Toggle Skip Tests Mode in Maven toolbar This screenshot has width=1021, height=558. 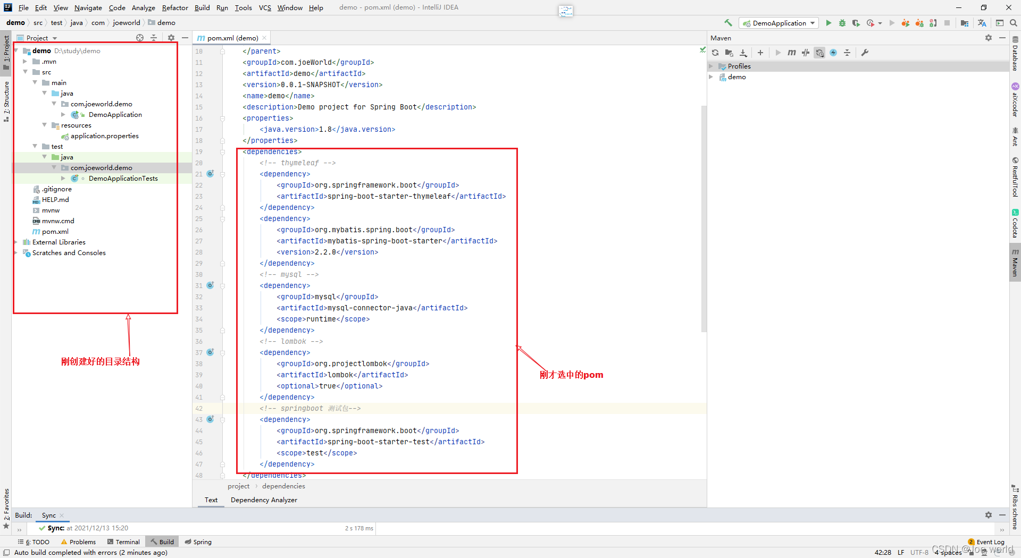tap(833, 53)
